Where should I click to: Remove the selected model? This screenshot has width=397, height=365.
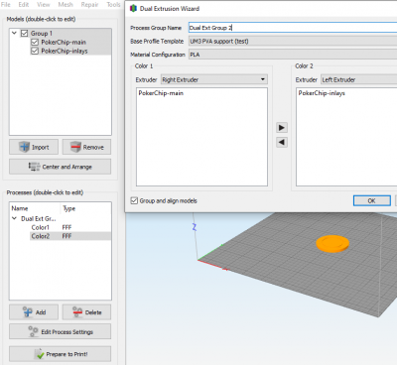pyautogui.click(x=86, y=147)
